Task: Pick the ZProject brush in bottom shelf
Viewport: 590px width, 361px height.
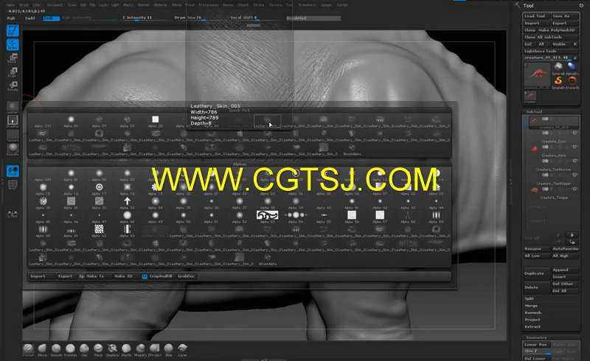Action: 155,350
